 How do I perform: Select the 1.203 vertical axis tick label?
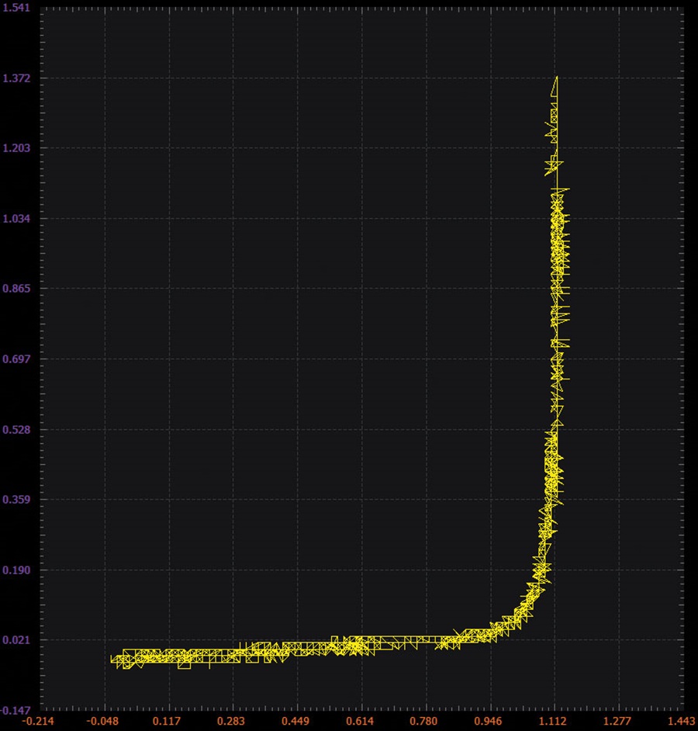click(16, 148)
